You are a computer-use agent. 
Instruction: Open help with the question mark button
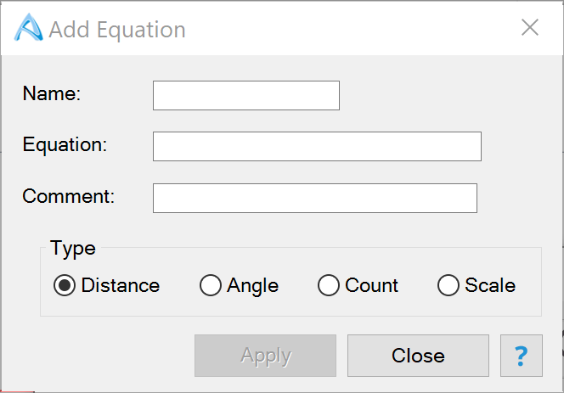(522, 356)
